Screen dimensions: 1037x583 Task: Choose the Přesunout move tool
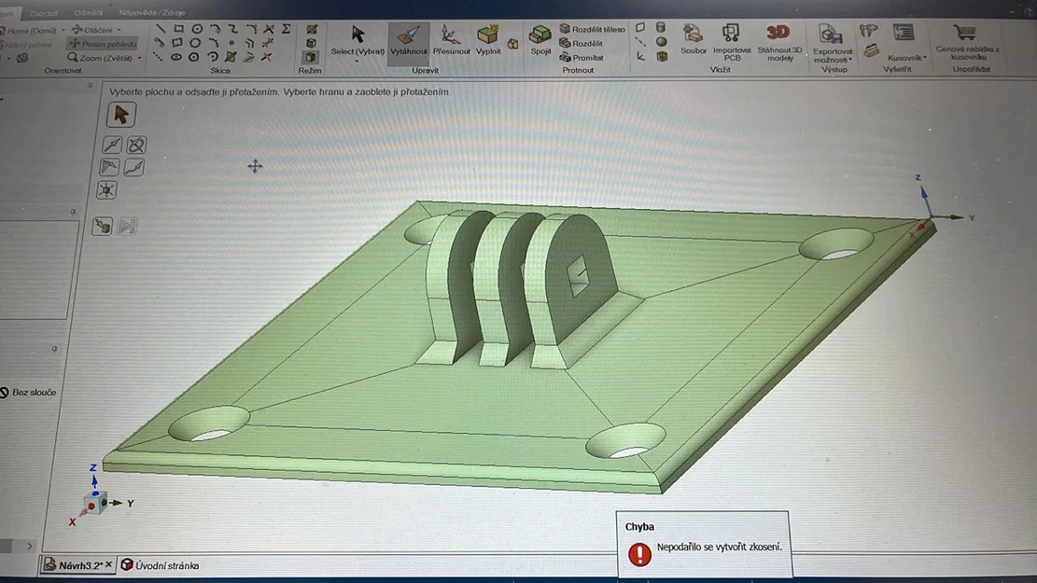(x=451, y=40)
